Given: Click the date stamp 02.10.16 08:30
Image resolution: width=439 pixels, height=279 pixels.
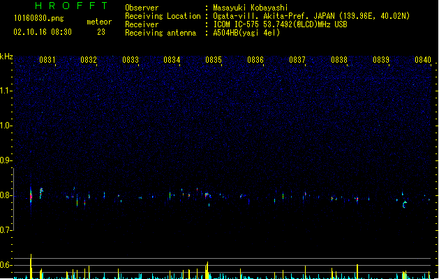Looking at the screenshot, I should pyautogui.click(x=43, y=32).
